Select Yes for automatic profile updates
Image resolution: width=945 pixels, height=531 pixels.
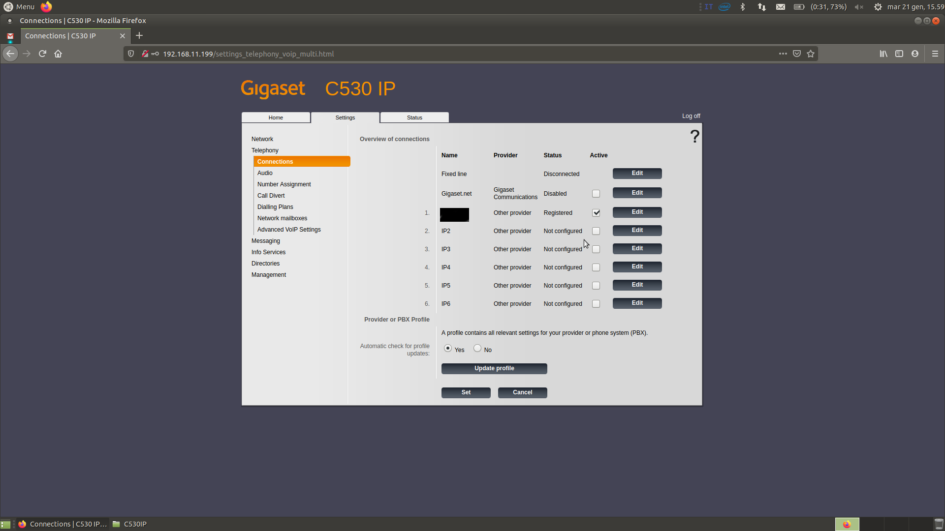[x=448, y=348]
